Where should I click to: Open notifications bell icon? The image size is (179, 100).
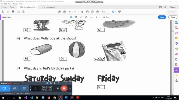coord(165,7)
